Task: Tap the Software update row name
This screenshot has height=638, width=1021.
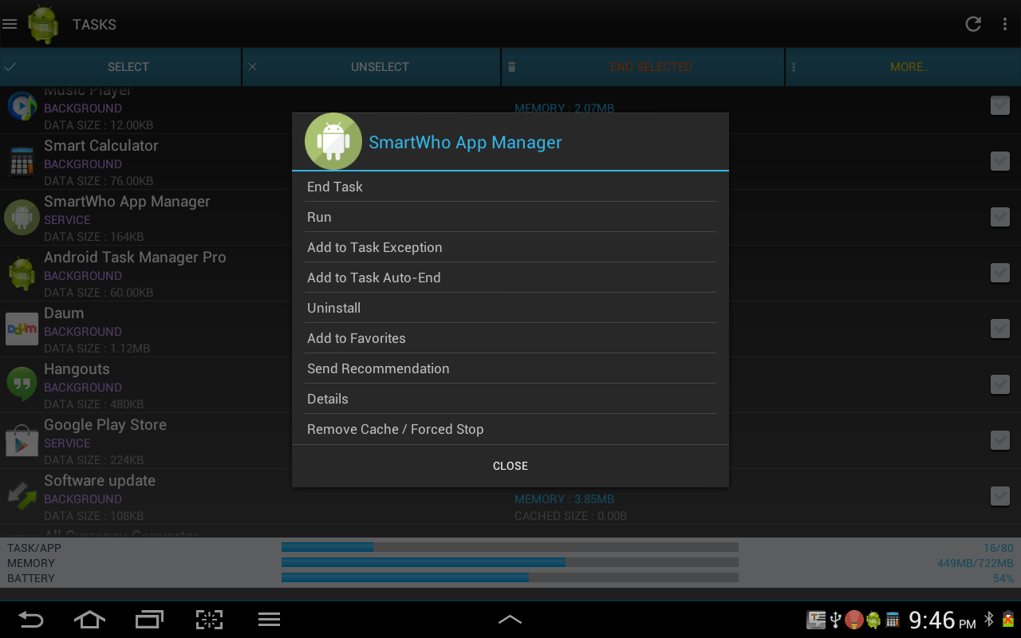Action: (x=100, y=481)
